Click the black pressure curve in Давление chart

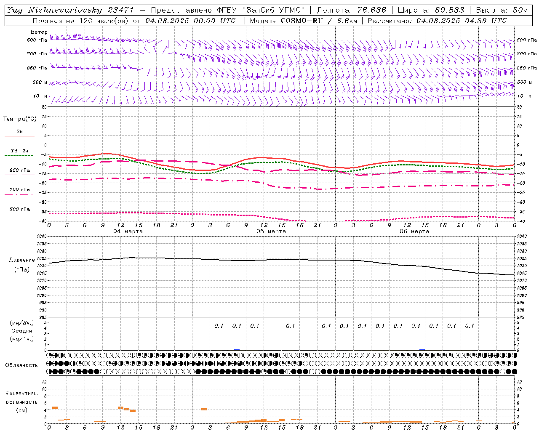282,259
